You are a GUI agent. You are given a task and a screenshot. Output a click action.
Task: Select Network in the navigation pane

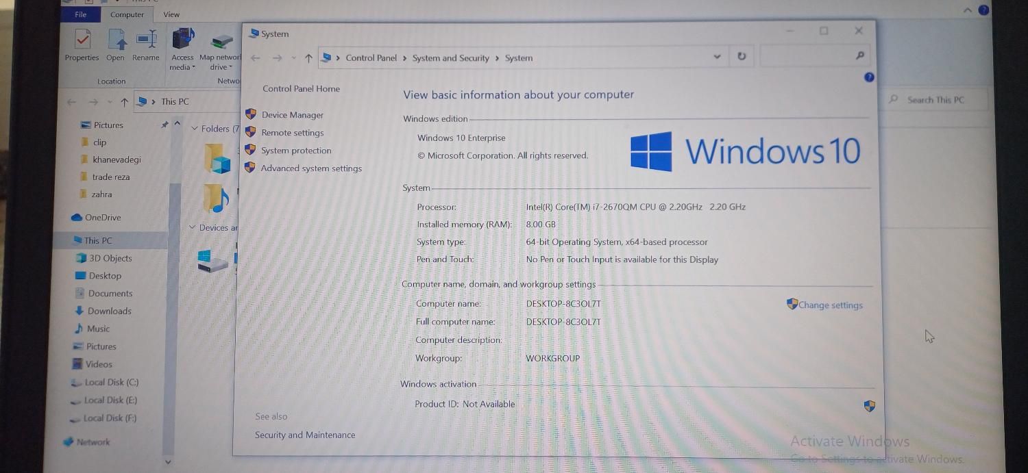(x=86, y=442)
